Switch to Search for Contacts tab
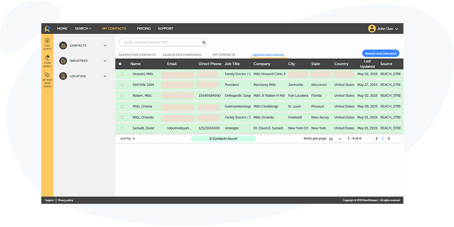Viewport: 454px width, 227px height. [137, 55]
